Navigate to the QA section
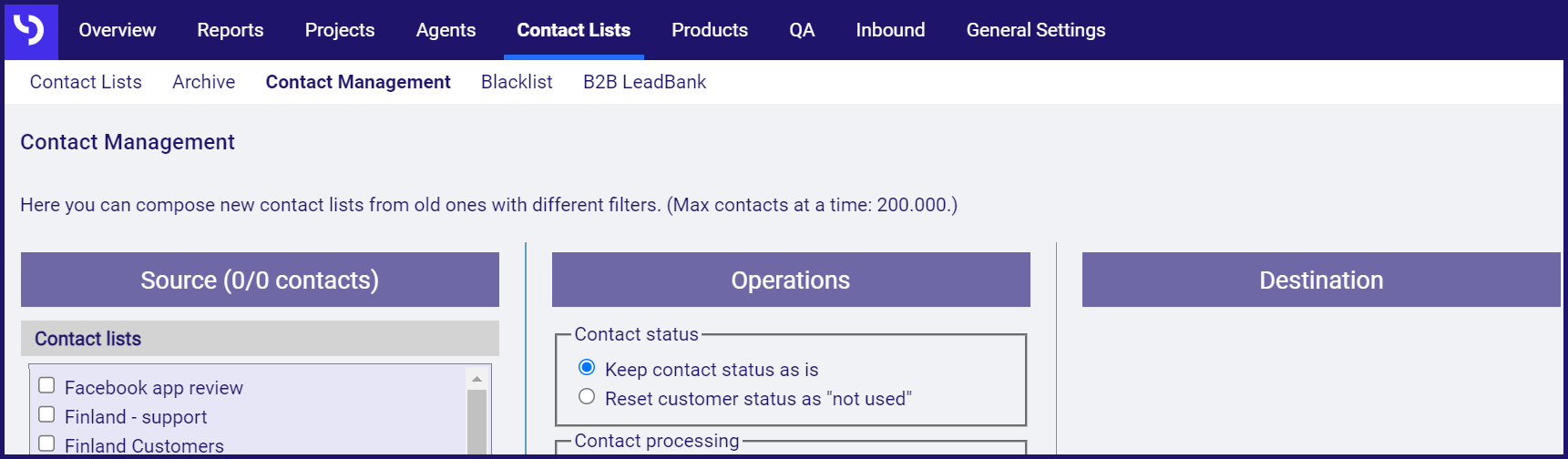The width and height of the screenshot is (1568, 459). (x=802, y=30)
